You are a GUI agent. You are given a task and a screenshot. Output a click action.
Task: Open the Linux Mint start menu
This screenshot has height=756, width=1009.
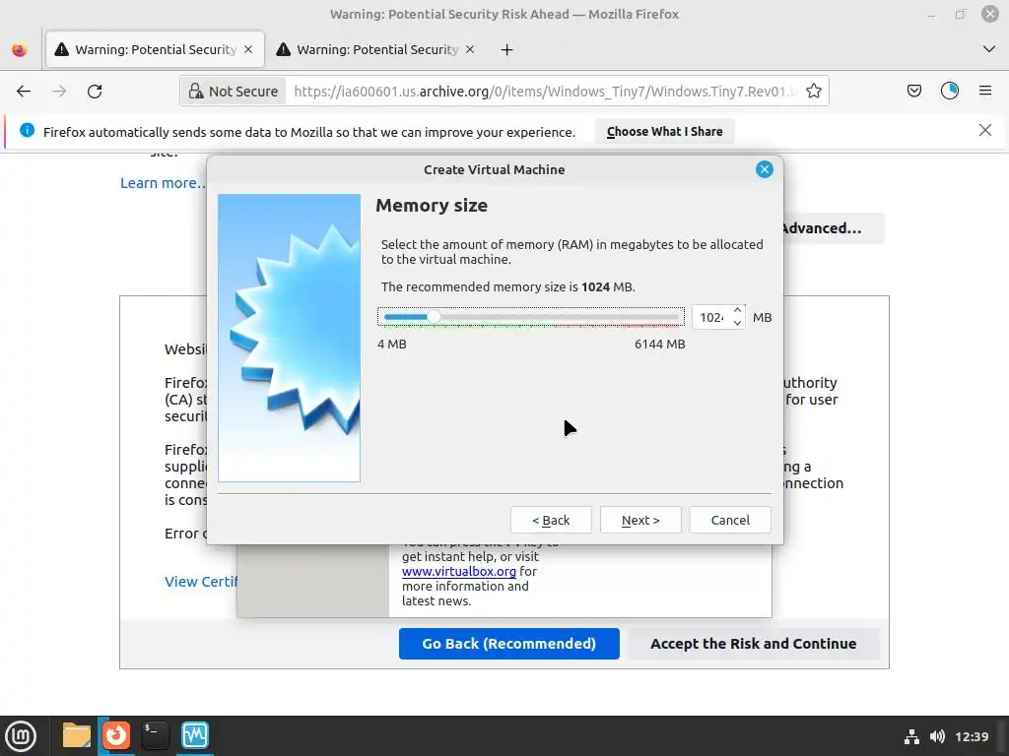click(x=22, y=736)
